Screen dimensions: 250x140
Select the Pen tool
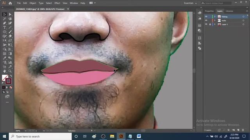pos(4,23)
